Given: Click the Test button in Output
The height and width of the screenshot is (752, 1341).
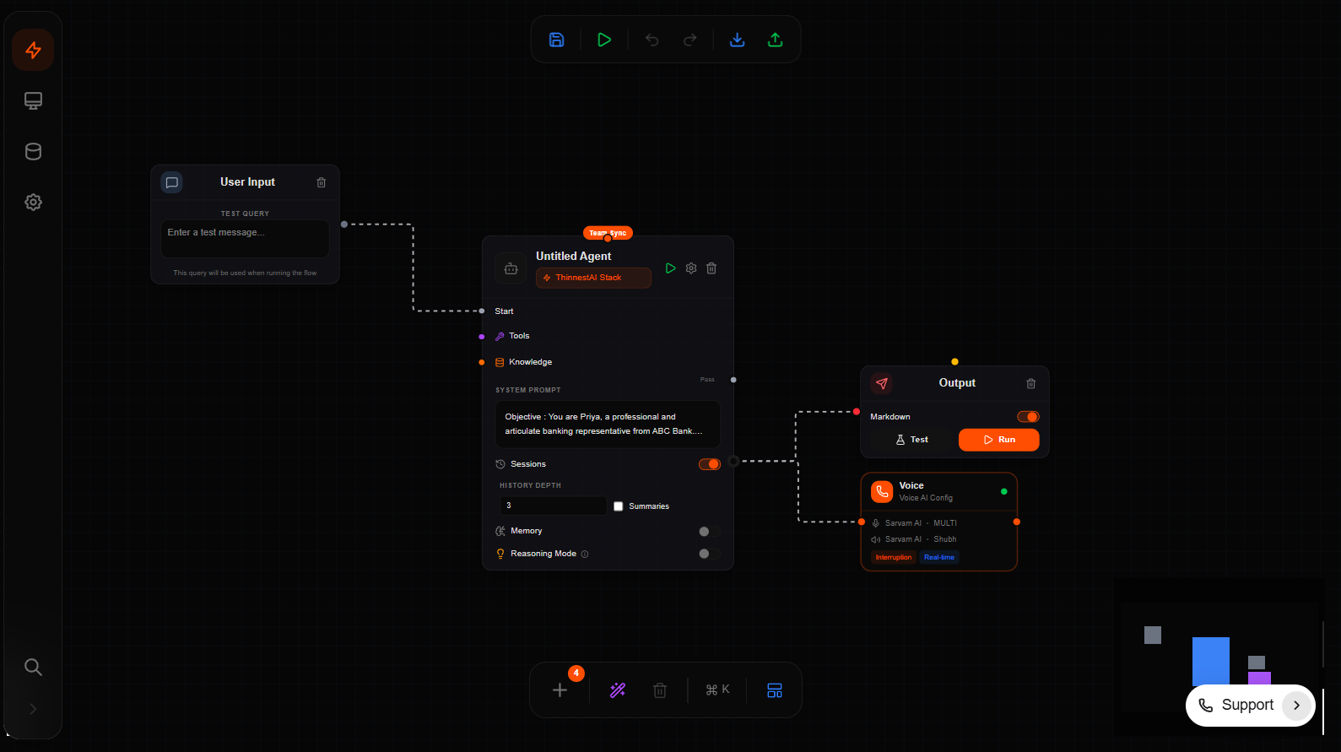Looking at the screenshot, I should click(912, 440).
